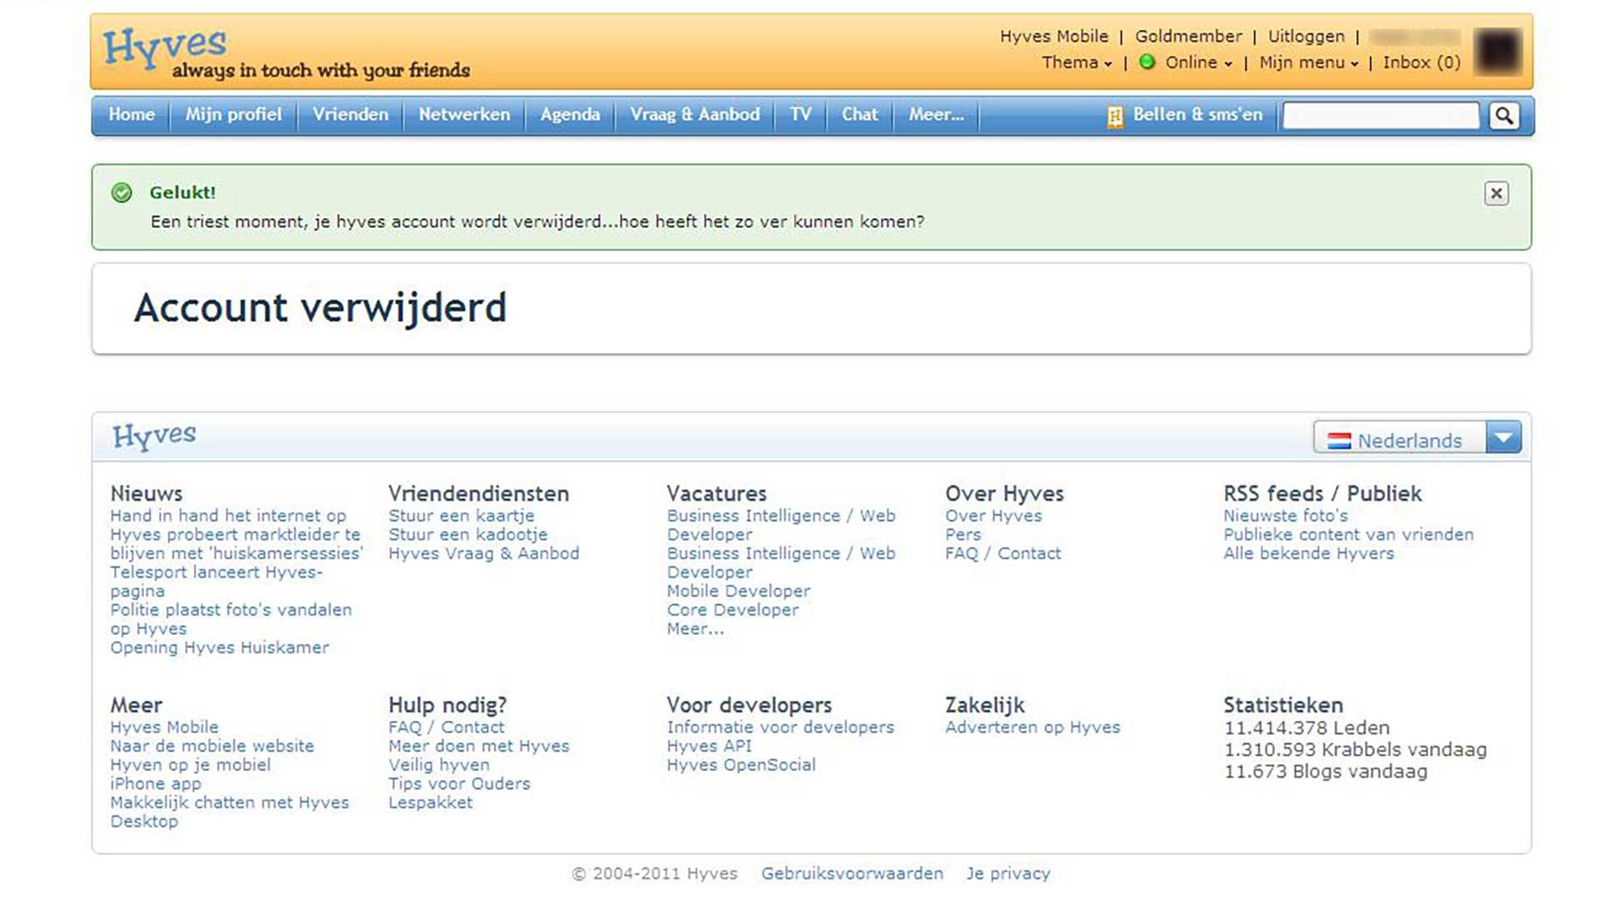Click the Hyves logo in header
The image size is (1599, 898).
pyautogui.click(x=165, y=46)
